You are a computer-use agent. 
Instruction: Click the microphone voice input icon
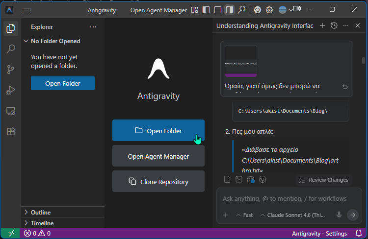pos(339,215)
